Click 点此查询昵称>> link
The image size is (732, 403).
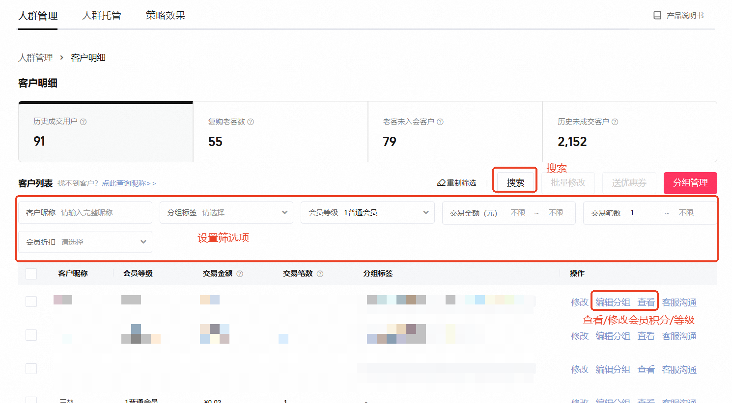pos(129,183)
